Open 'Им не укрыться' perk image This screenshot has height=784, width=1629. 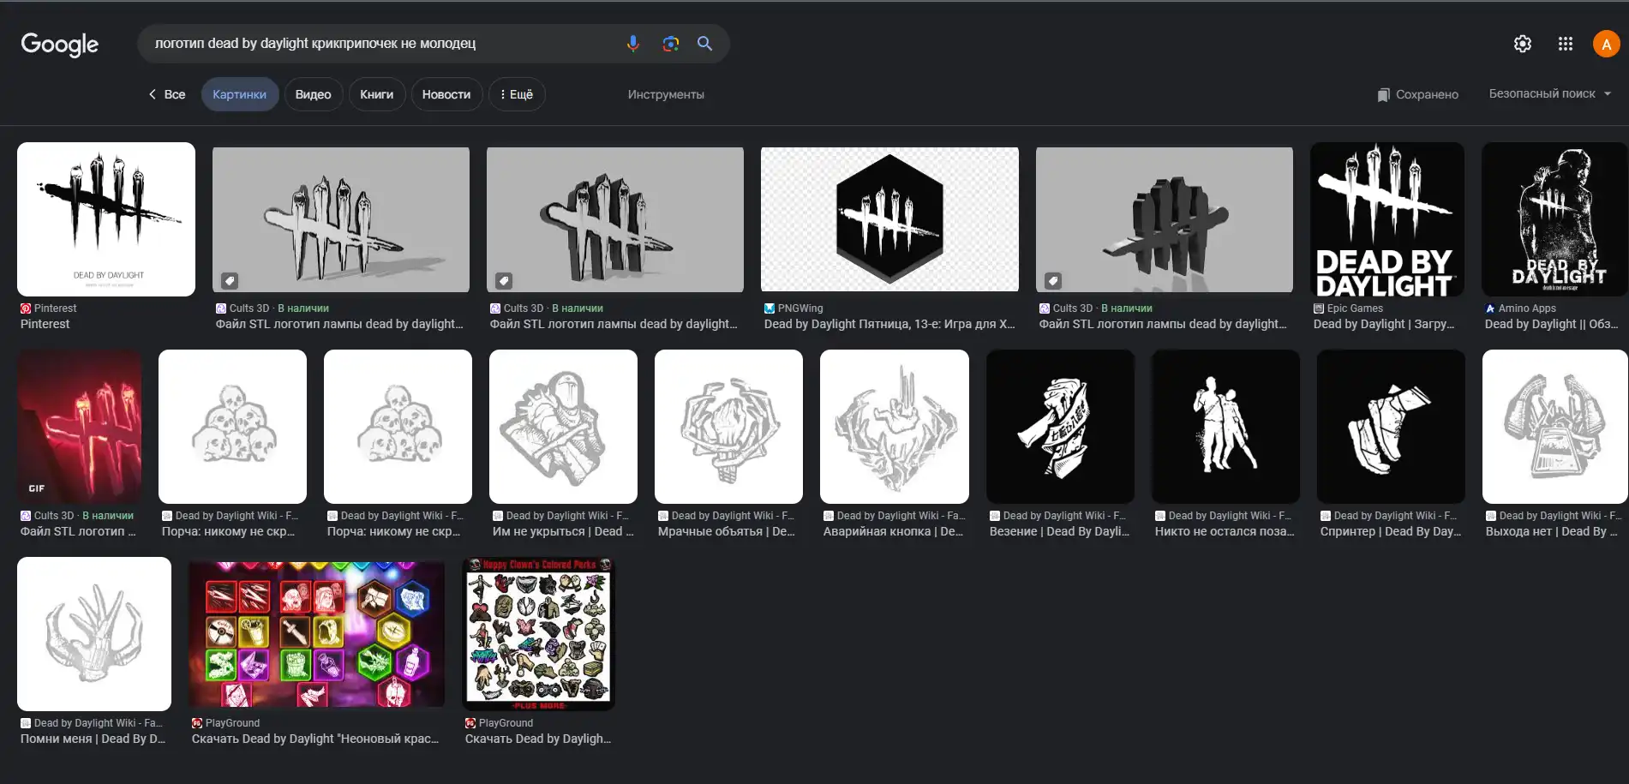pos(563,427)
